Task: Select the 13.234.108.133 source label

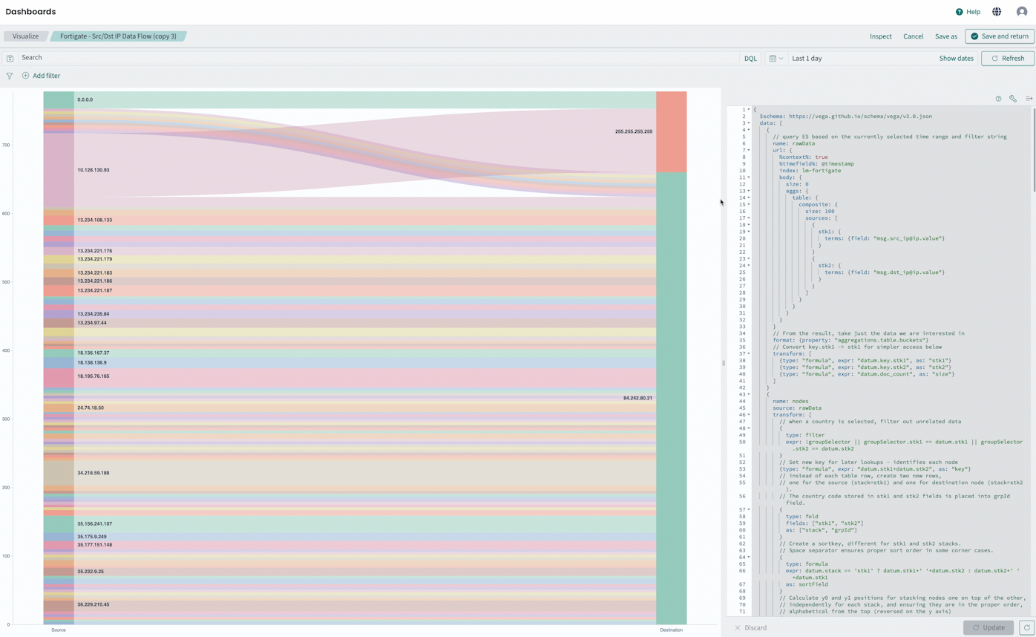Action: pyautogui.click(x=95, y=220)
